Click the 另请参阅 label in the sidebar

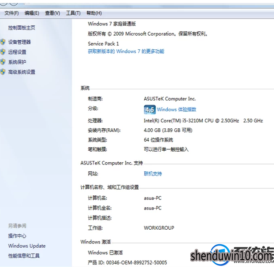click(x=17, y=226)
